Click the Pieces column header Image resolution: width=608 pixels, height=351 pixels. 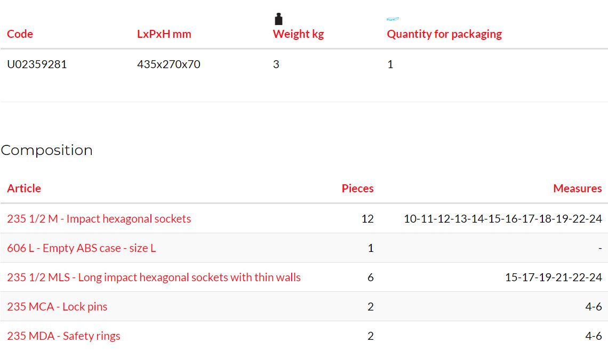[x=357, y=189]
